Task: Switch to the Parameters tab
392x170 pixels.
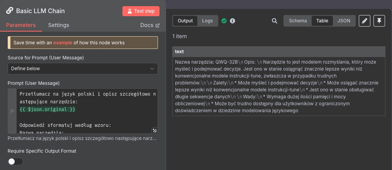Action: tap(21, 25)
